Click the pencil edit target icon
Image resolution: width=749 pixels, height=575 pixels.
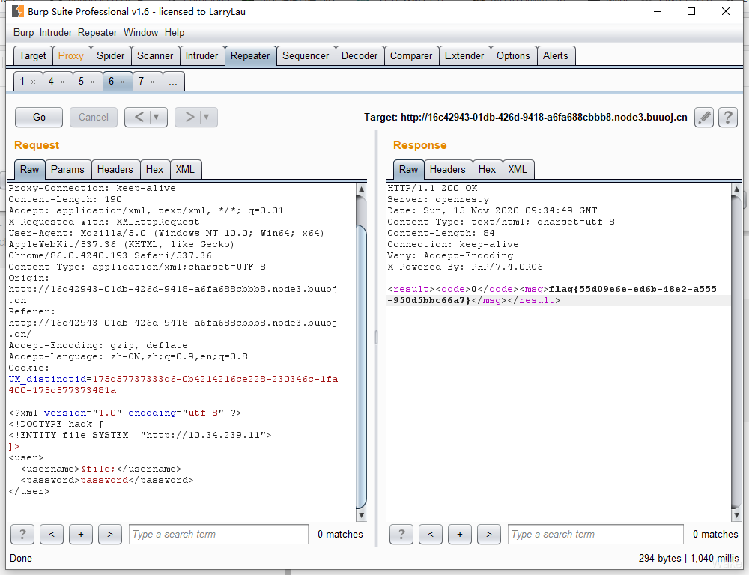704,117
